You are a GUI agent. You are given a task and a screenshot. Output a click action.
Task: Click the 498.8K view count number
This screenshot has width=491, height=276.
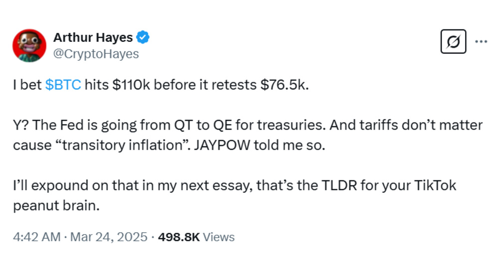(179, 237)
